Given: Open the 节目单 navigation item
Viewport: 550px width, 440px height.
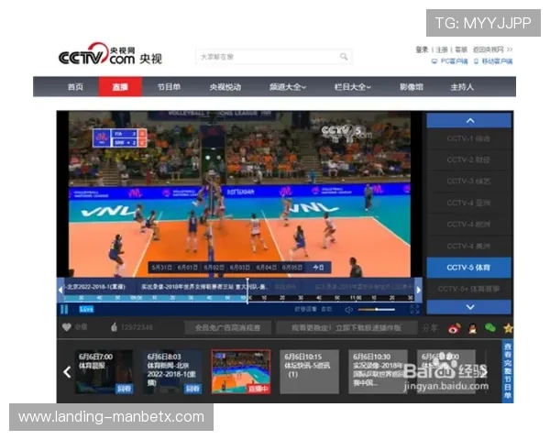Looking at the screenshot, I should [168, 87].
